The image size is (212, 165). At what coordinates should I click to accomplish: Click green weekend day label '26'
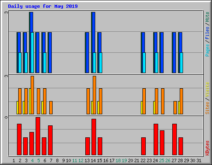tap(168, 160)
